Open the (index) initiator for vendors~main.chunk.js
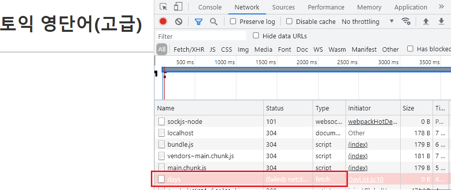Viewport: 451px width, 190px height. coord(358,156)
